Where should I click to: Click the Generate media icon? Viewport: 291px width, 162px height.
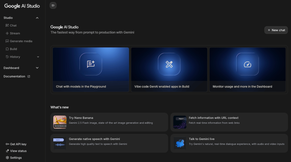tap(7, 41)
